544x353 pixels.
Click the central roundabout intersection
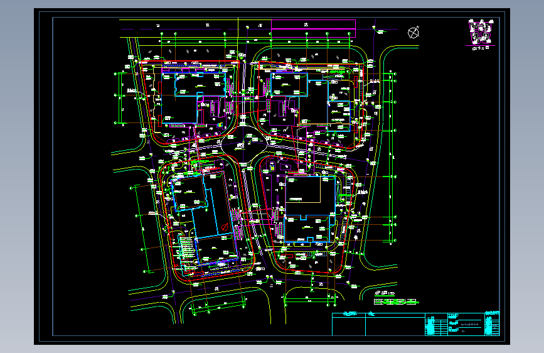click(244, 144)
